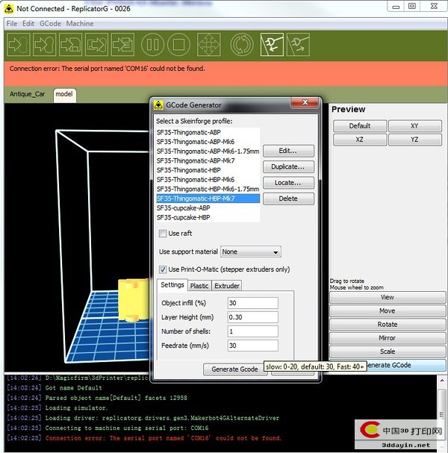Click the Rotate button in Preview panel
This screenshot has width=448, height=453.
[x=388, y=325]
